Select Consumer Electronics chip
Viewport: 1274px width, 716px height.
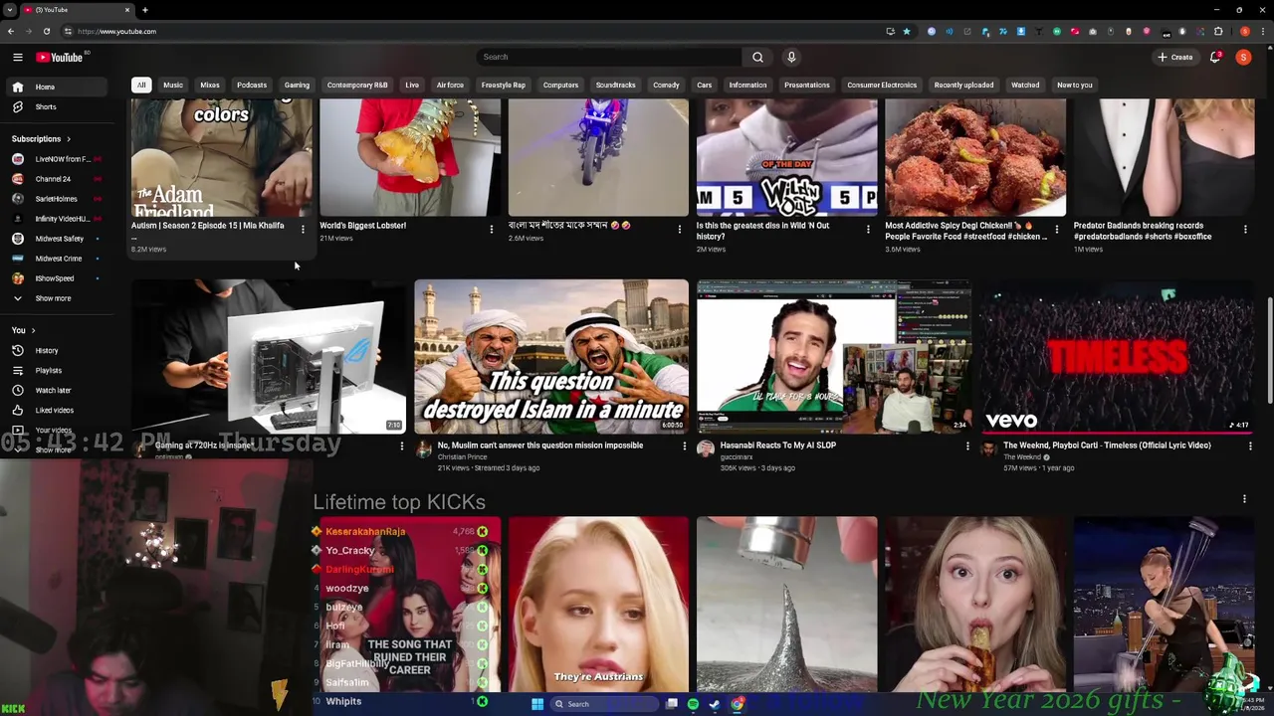[882, 85]
